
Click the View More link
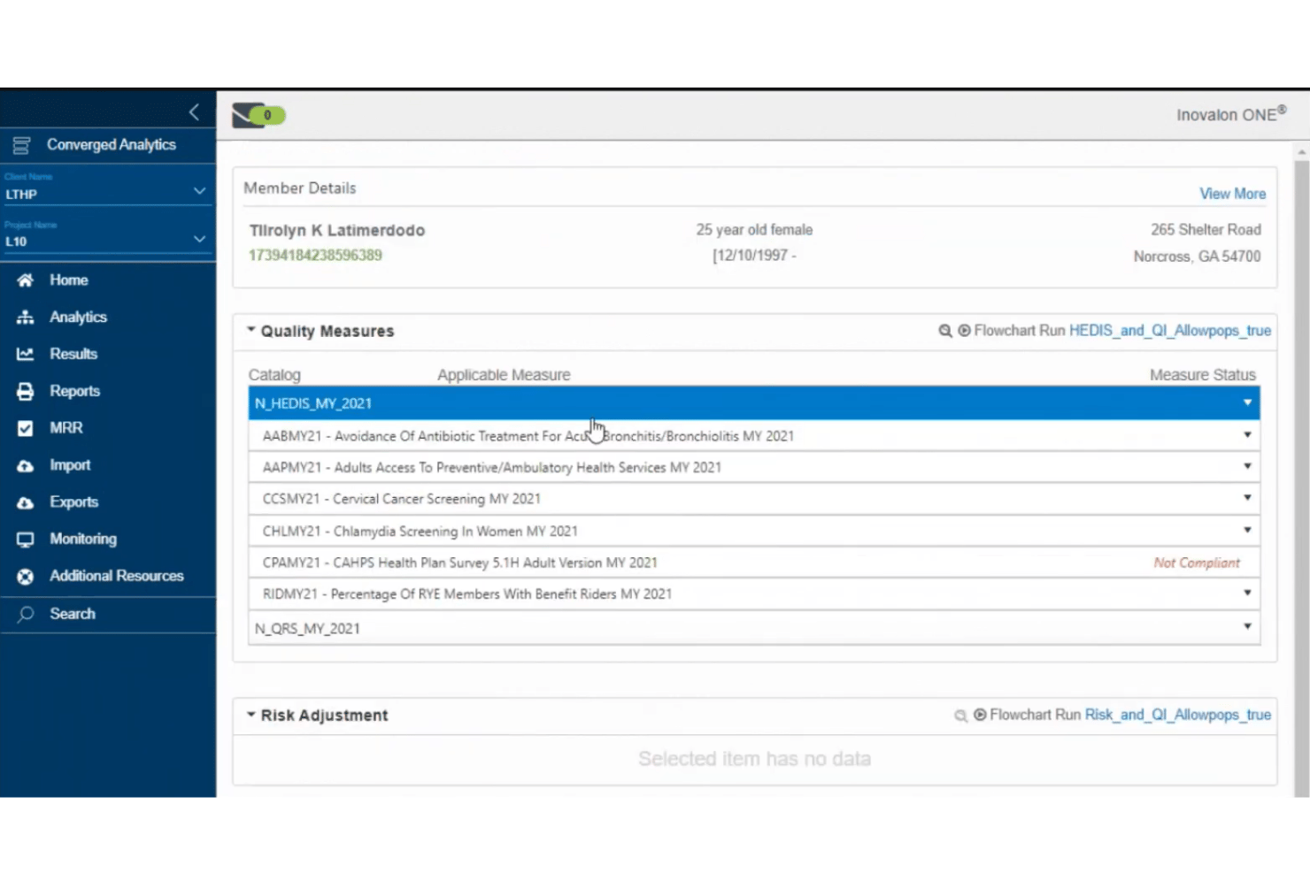pos(1232,194)
